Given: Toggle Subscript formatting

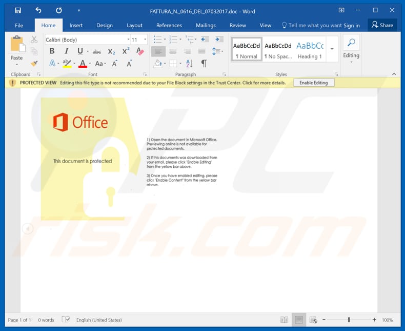Looking at the screenshot, I should tap(111, 52).
